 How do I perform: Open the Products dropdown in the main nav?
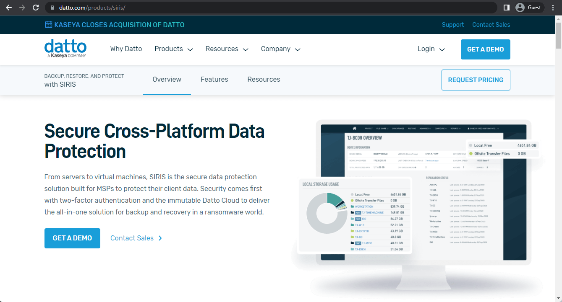point(173,49)
